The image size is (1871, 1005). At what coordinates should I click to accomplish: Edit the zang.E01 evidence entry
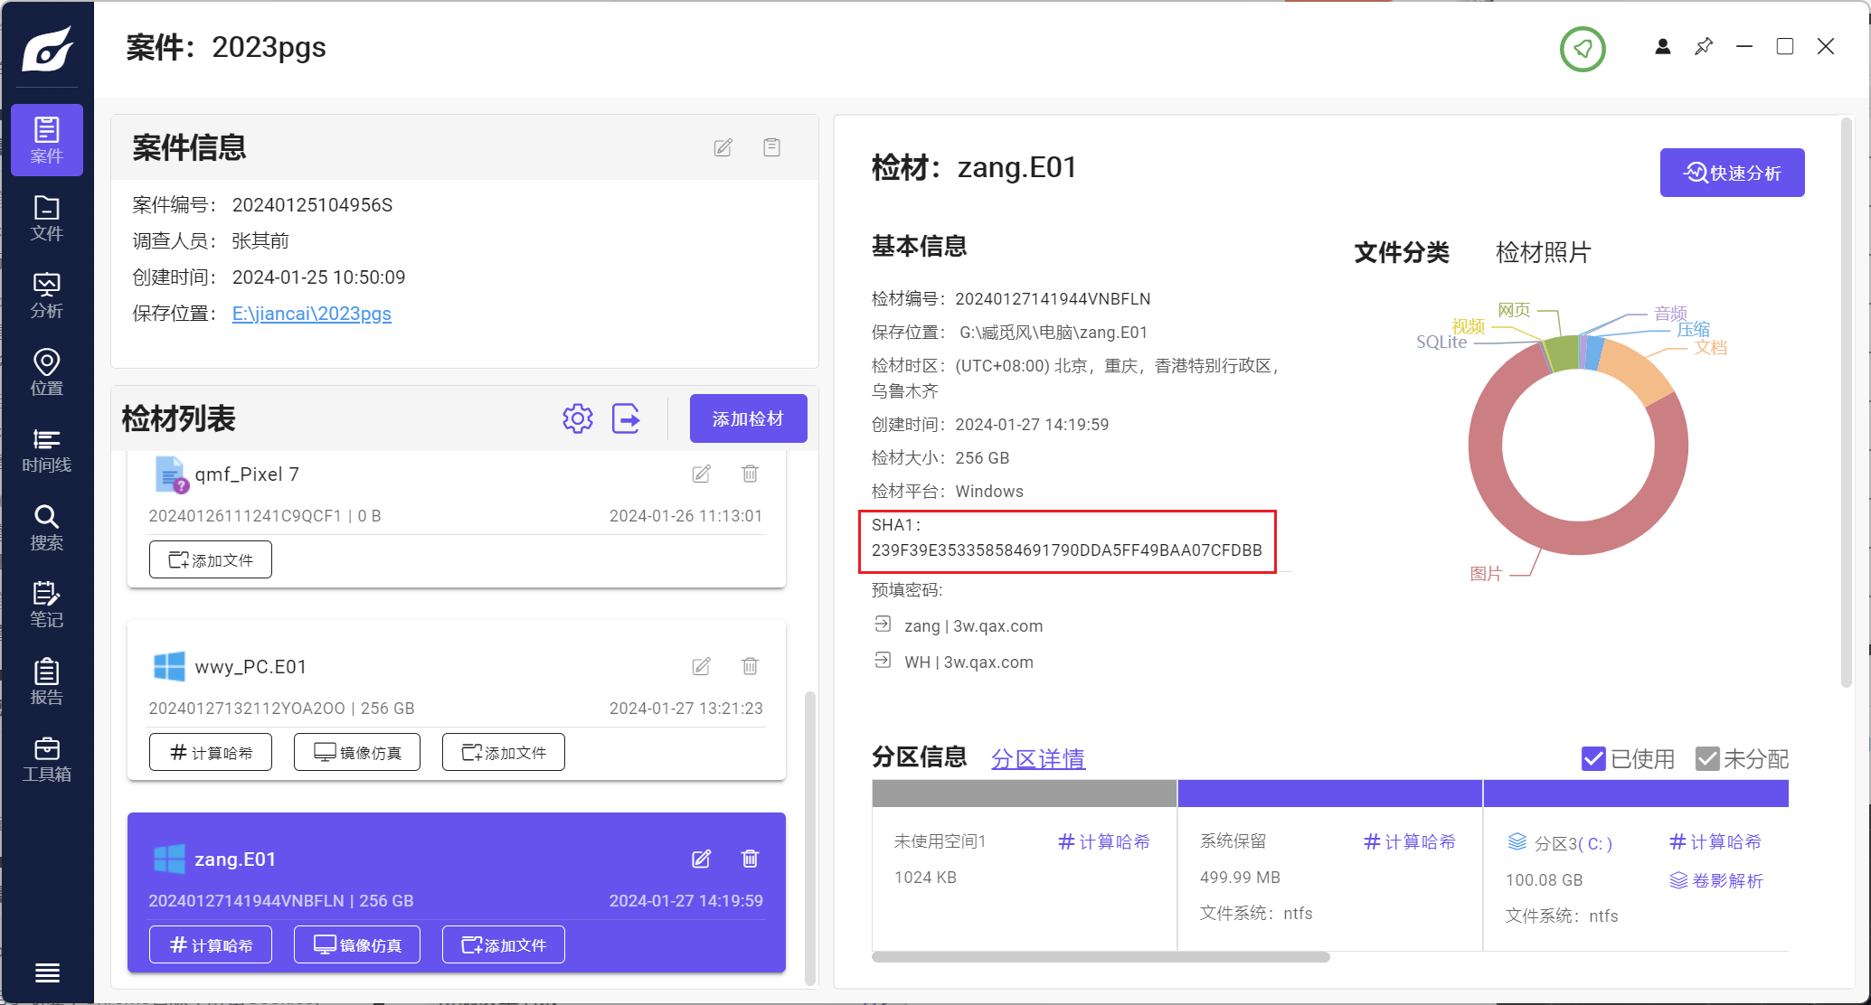click(701, 859)
